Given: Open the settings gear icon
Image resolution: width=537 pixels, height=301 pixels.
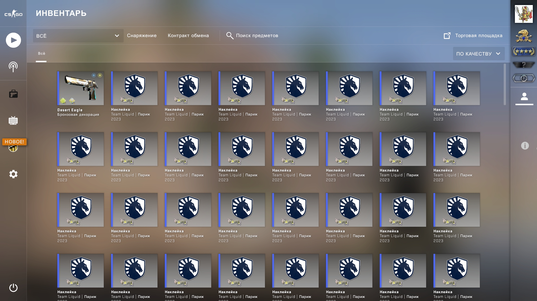Looking at the screenshot, I should coord(13,174).
